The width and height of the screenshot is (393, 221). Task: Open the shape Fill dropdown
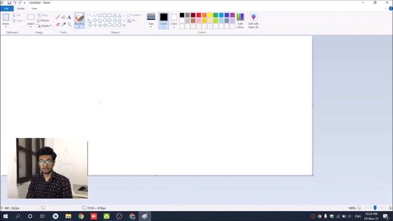pos(133,20)
